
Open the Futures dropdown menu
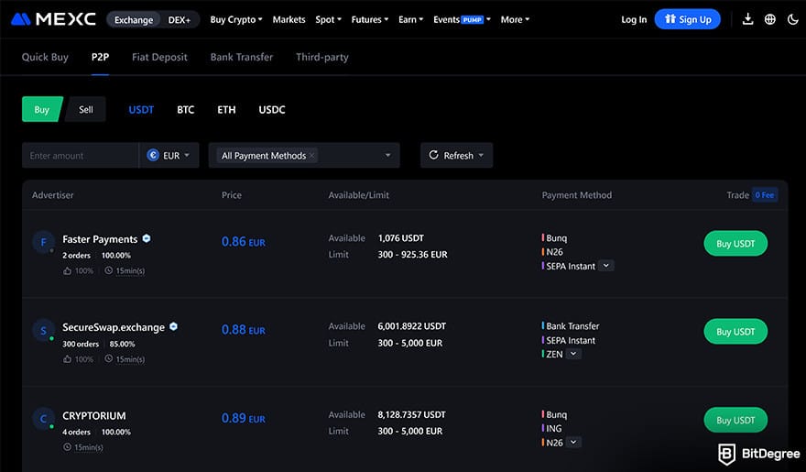[370, 19]
